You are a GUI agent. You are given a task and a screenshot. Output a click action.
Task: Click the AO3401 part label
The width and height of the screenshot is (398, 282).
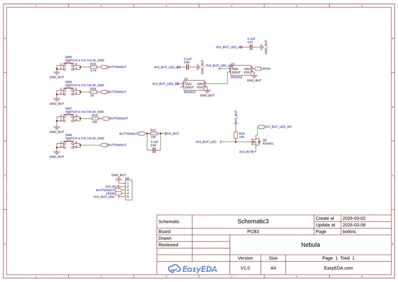click(268, 143)
